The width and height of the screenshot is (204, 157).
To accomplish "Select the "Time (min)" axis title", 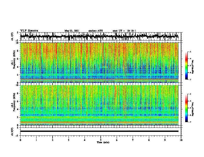I will pos(103,142).
